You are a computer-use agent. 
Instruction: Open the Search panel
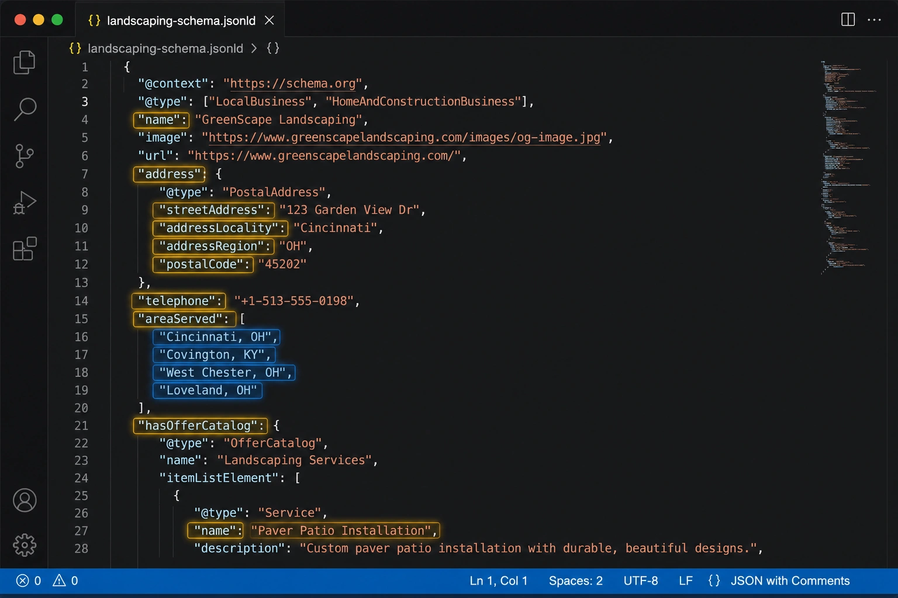tap(25, 109)
